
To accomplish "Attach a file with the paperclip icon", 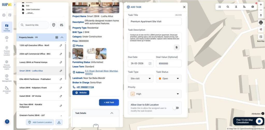I will point(176,47).
